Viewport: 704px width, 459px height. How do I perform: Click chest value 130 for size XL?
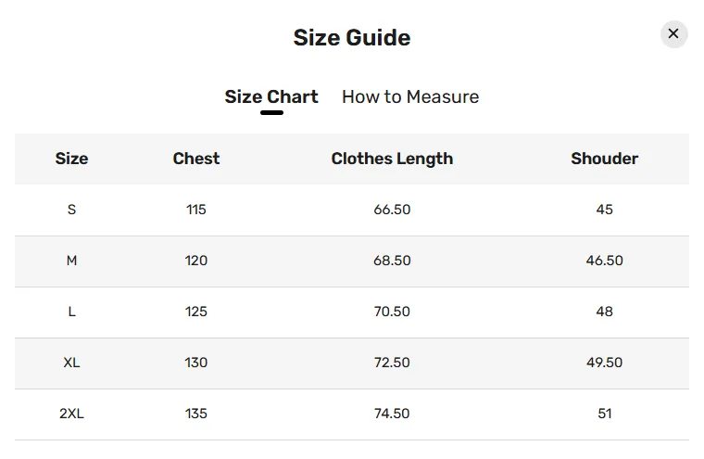[196, 363]
